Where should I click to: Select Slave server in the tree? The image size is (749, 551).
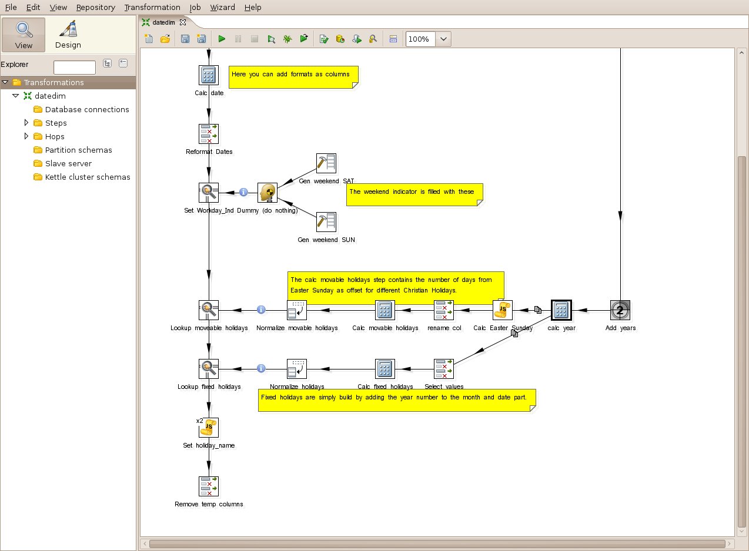68,163
